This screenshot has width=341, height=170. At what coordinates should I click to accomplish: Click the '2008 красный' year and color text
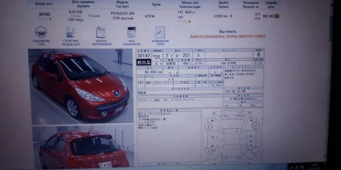(x=123, y=18)
